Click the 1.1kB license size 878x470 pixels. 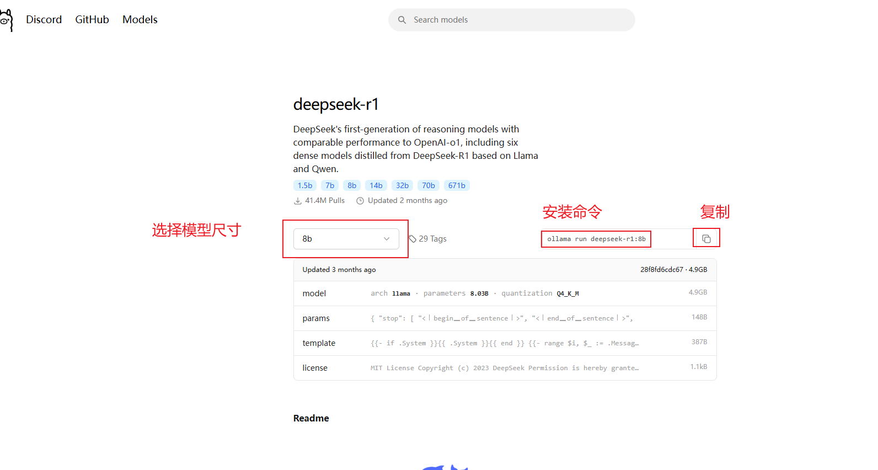coord(699,367)
